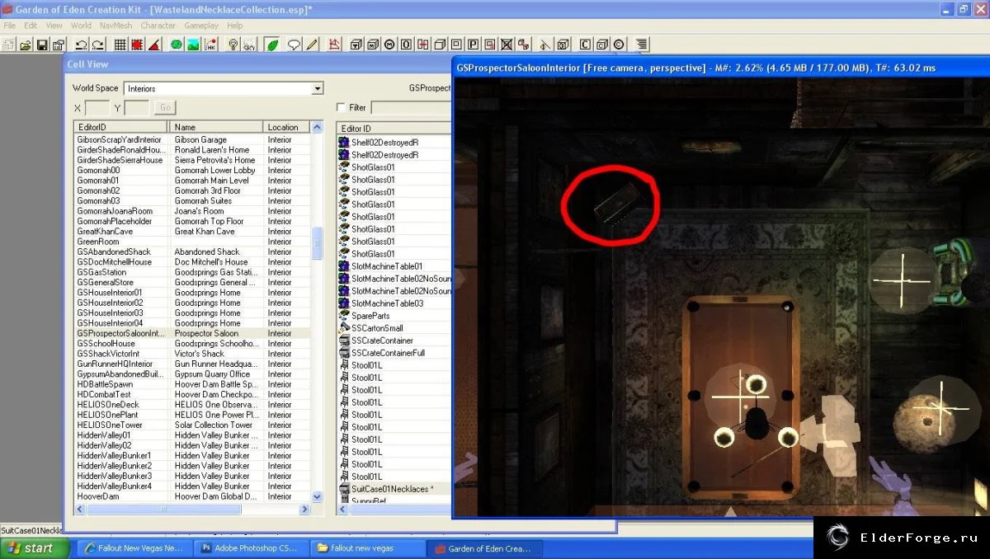The height and width of the screenshot is (559, 990).
Task: Open the Character menu
Action: [x=158, y=26]
